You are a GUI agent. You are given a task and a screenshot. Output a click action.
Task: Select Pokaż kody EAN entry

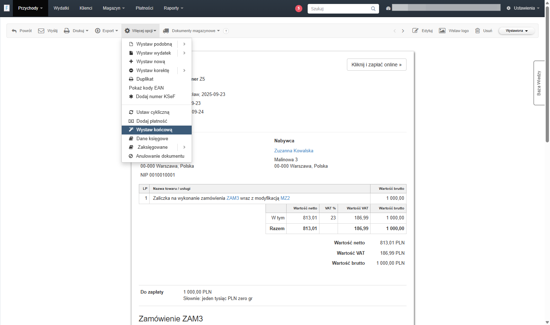click(157, 88)
